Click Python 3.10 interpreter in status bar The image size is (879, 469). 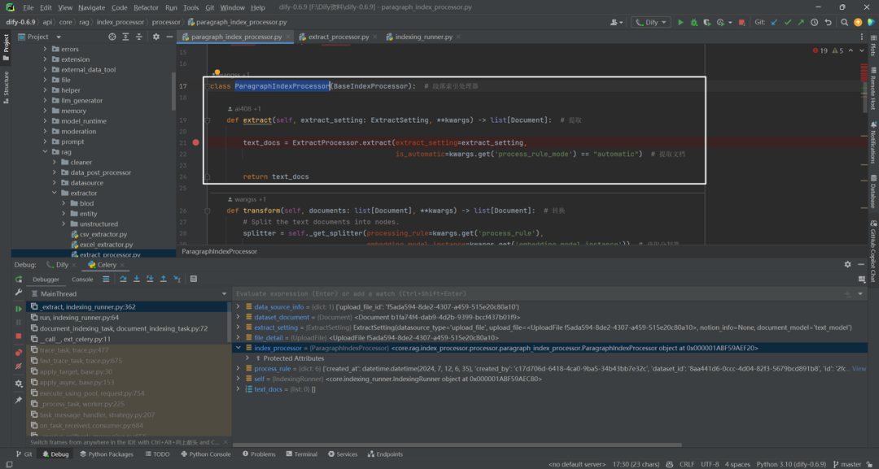[791, 464]
